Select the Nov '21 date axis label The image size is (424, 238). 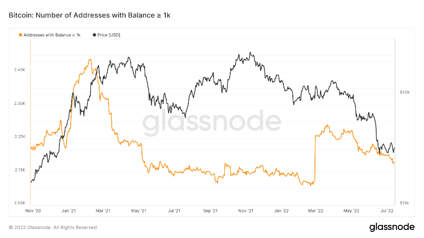[245, 210]
